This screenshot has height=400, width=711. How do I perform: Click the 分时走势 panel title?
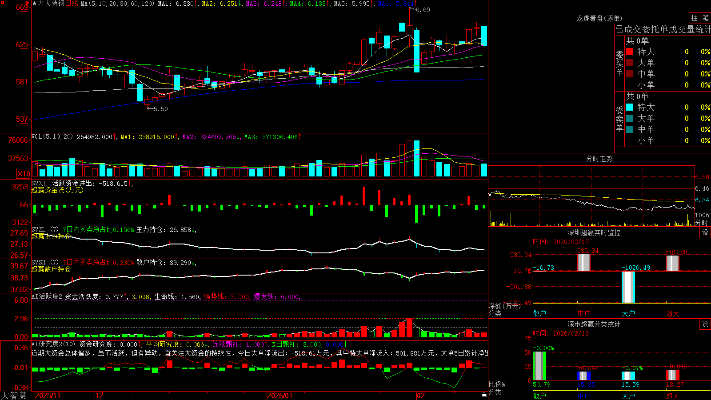pos(599,159)
